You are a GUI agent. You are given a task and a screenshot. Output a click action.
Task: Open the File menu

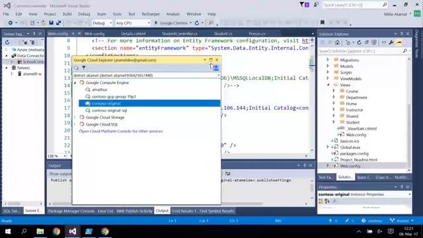(6, 14)
